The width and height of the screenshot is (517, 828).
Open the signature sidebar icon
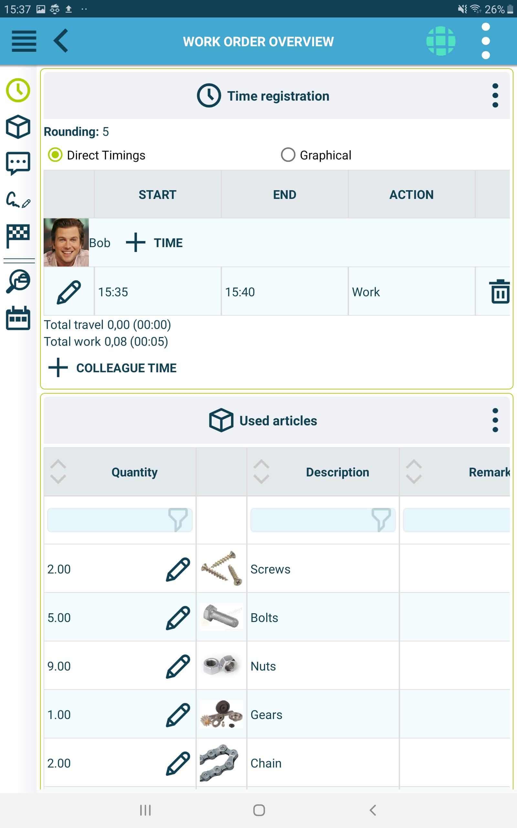[x=18, y=200]
